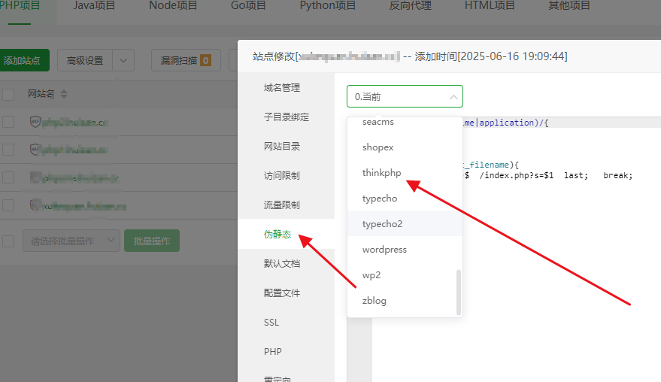Click the WAF shield icon in second site row
Image resolution: width=661 pixels, height=382 pixels.
click(35, 150)
